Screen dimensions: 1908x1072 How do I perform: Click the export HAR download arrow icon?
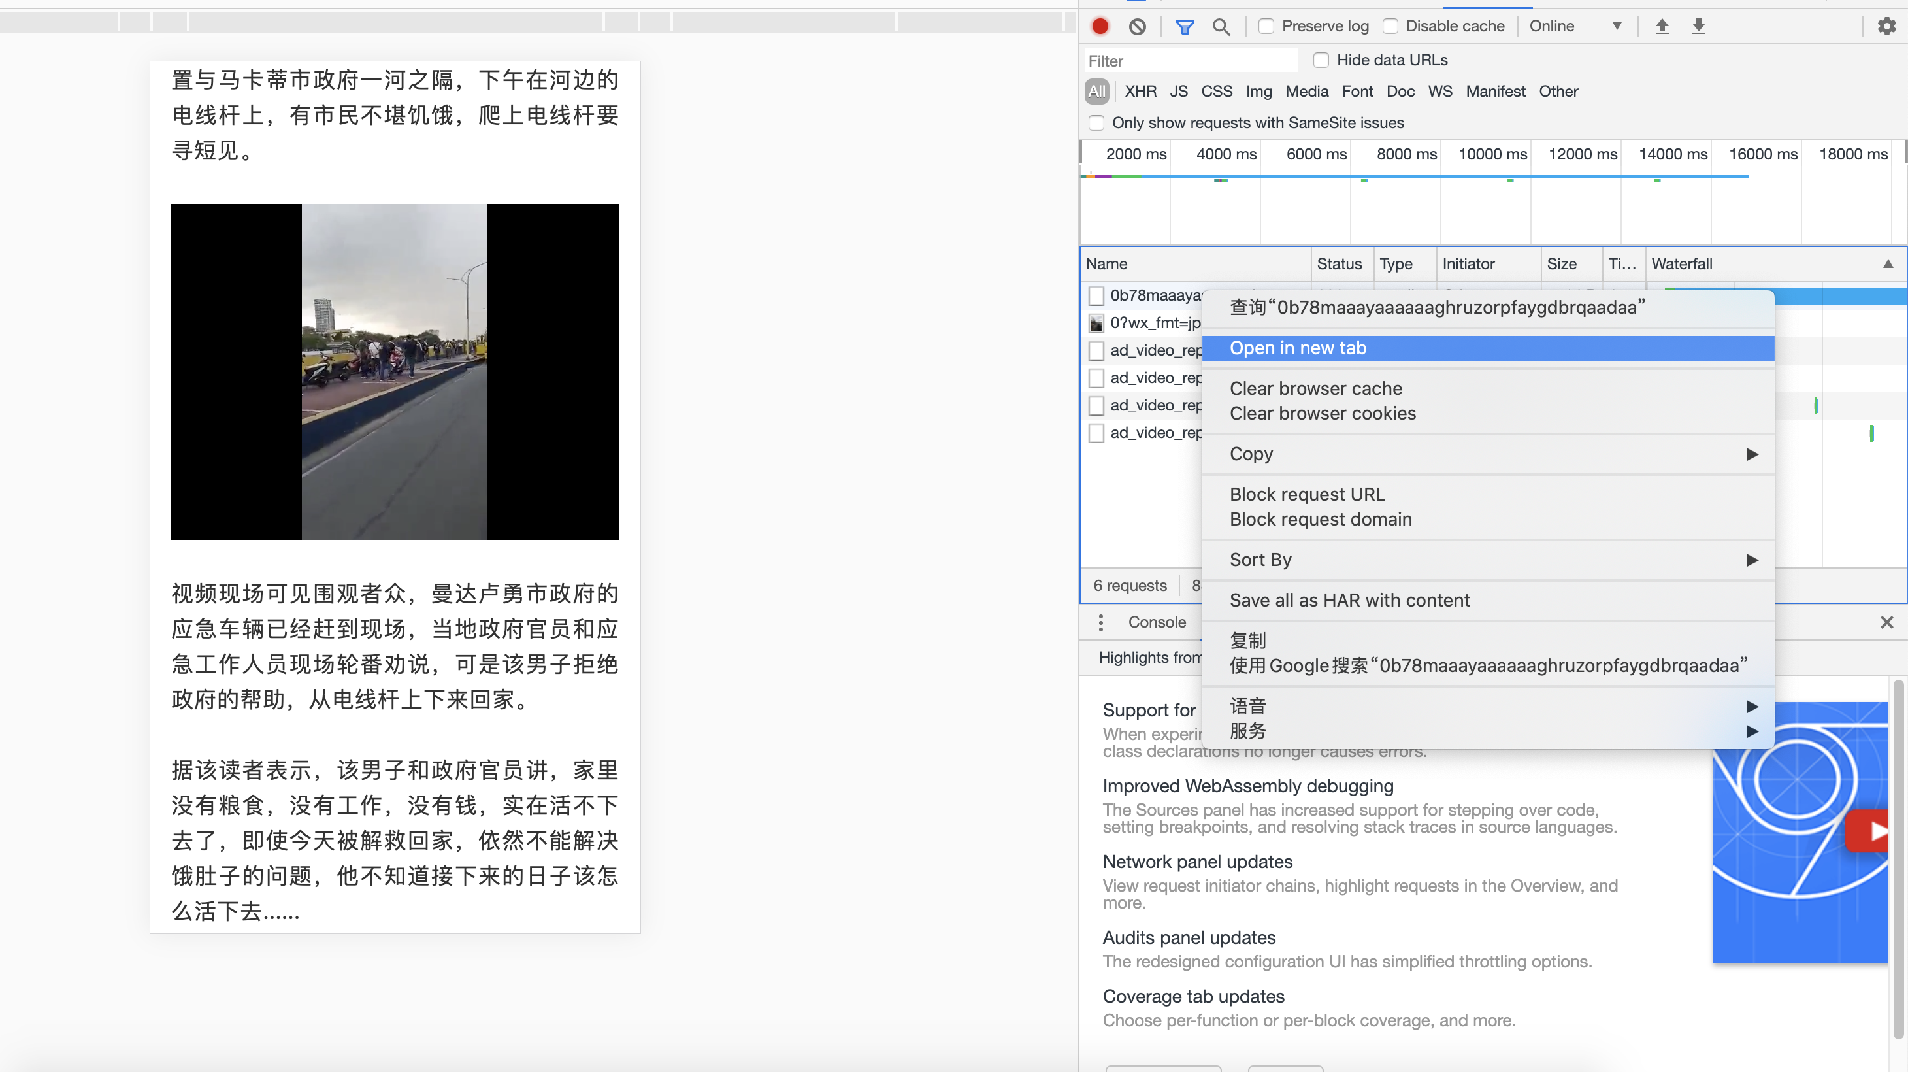[x=1698, y=27]
